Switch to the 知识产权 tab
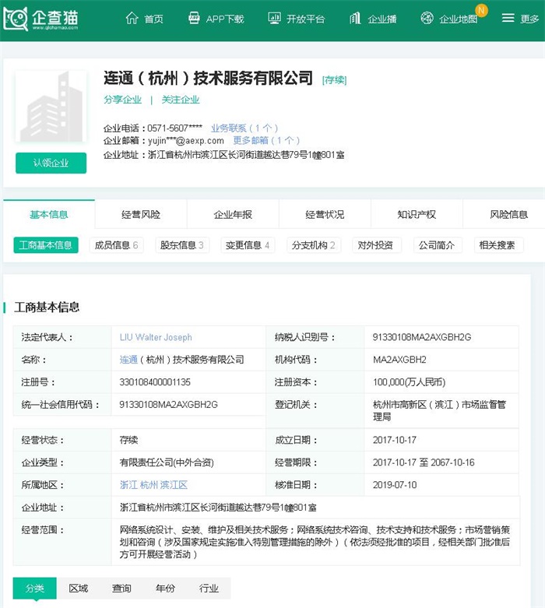The height and width of the screenshot is (608, 545). click(x=417, y=214)
